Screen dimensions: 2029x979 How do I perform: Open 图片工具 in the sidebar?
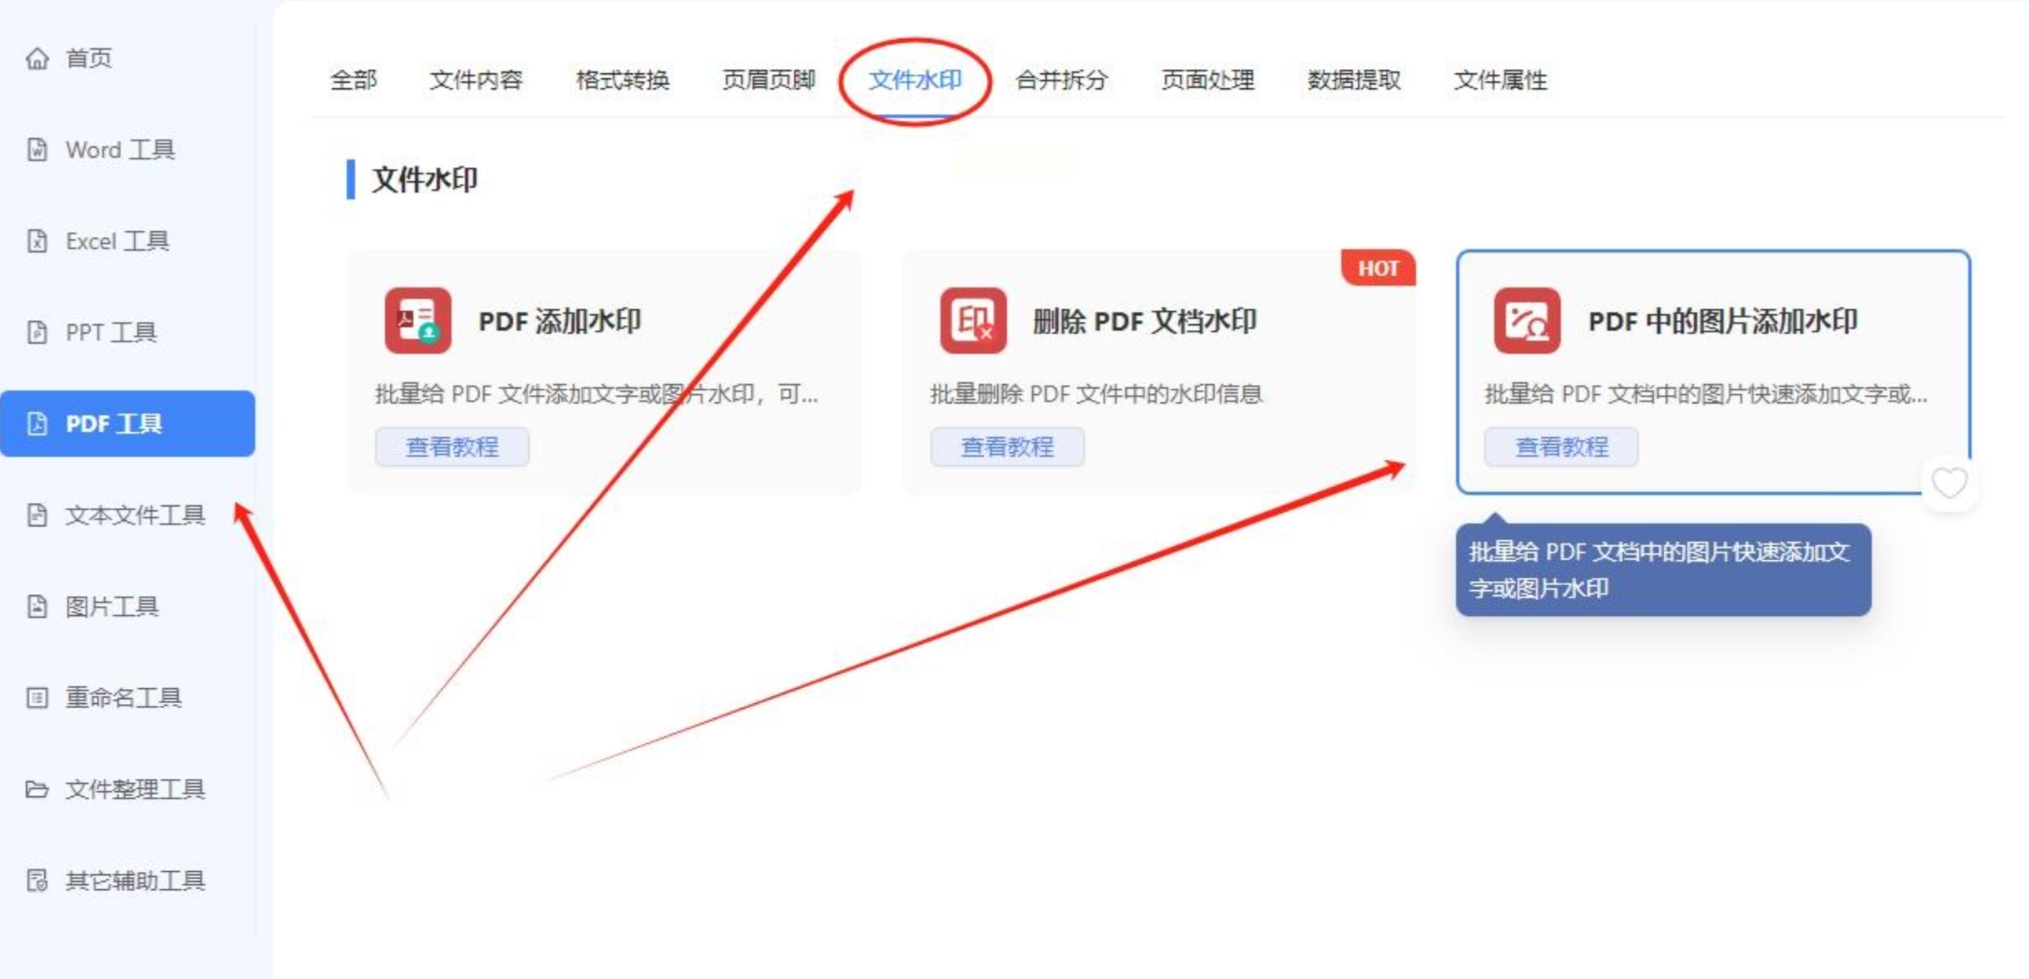click(x=111, y=607)
